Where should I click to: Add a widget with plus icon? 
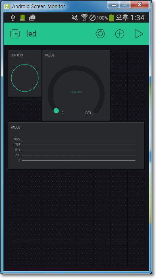(x=120, y=34)
